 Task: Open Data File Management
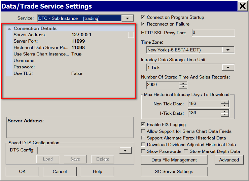pos(174,160)
